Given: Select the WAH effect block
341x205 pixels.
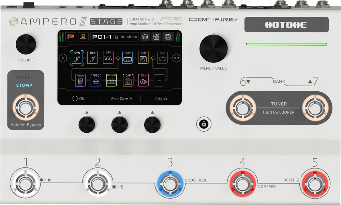Looking at the screenshot, I should point(80,81).
